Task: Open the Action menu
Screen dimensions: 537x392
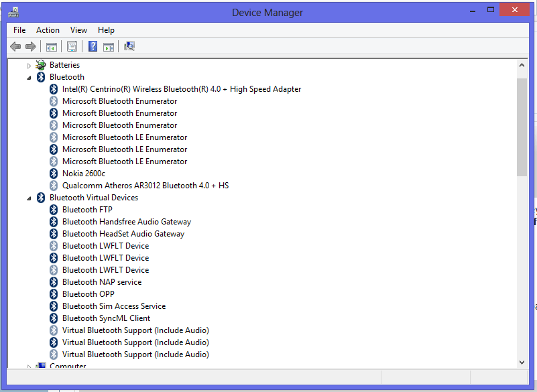Action: [x=48, y=30]
